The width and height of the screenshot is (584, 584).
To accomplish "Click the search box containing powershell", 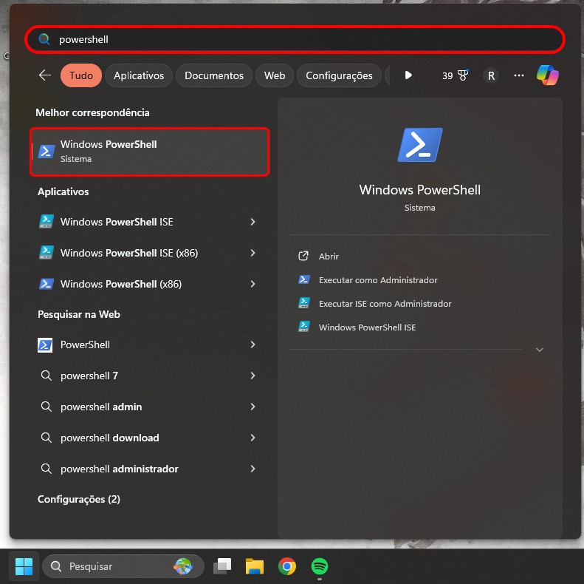I will [x=295, y=39].
